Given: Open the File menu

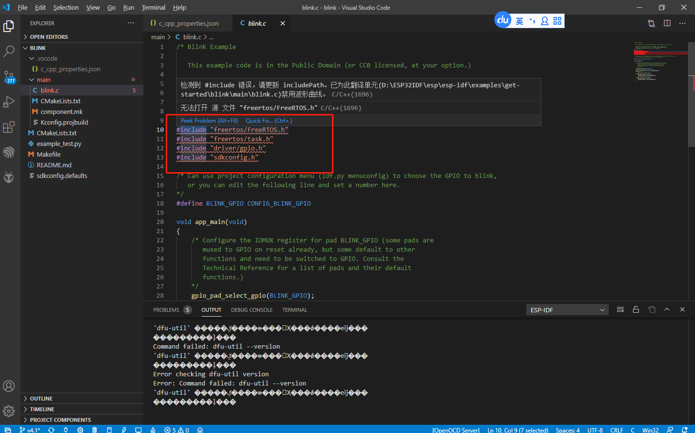Looking at the screenshot, I should pos(22,7).
